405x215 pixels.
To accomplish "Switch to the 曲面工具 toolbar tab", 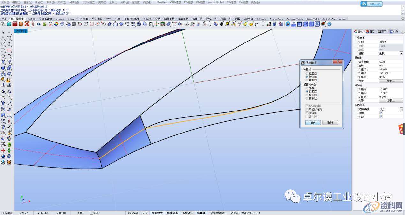I will pos(184,19).
